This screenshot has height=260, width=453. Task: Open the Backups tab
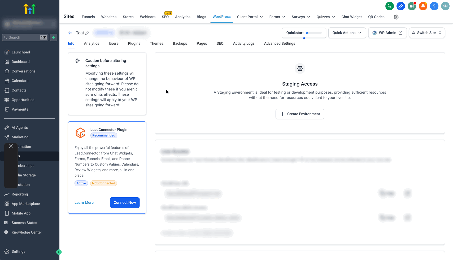[x=180, y=44]
